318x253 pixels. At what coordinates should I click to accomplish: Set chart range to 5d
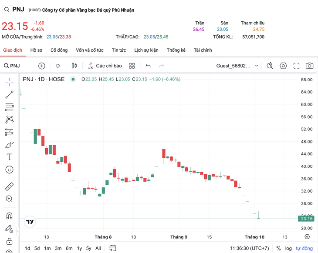[37, 248]
